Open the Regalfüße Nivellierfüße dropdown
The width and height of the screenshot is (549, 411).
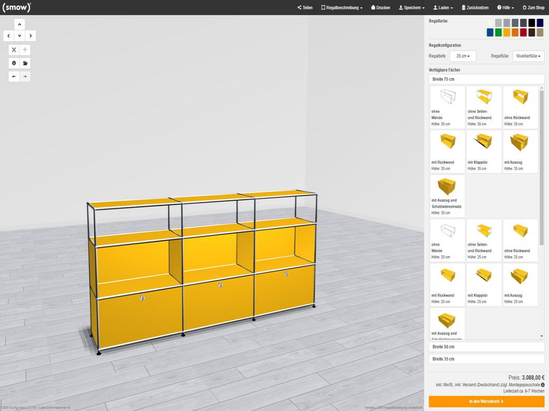click(528, 56)
